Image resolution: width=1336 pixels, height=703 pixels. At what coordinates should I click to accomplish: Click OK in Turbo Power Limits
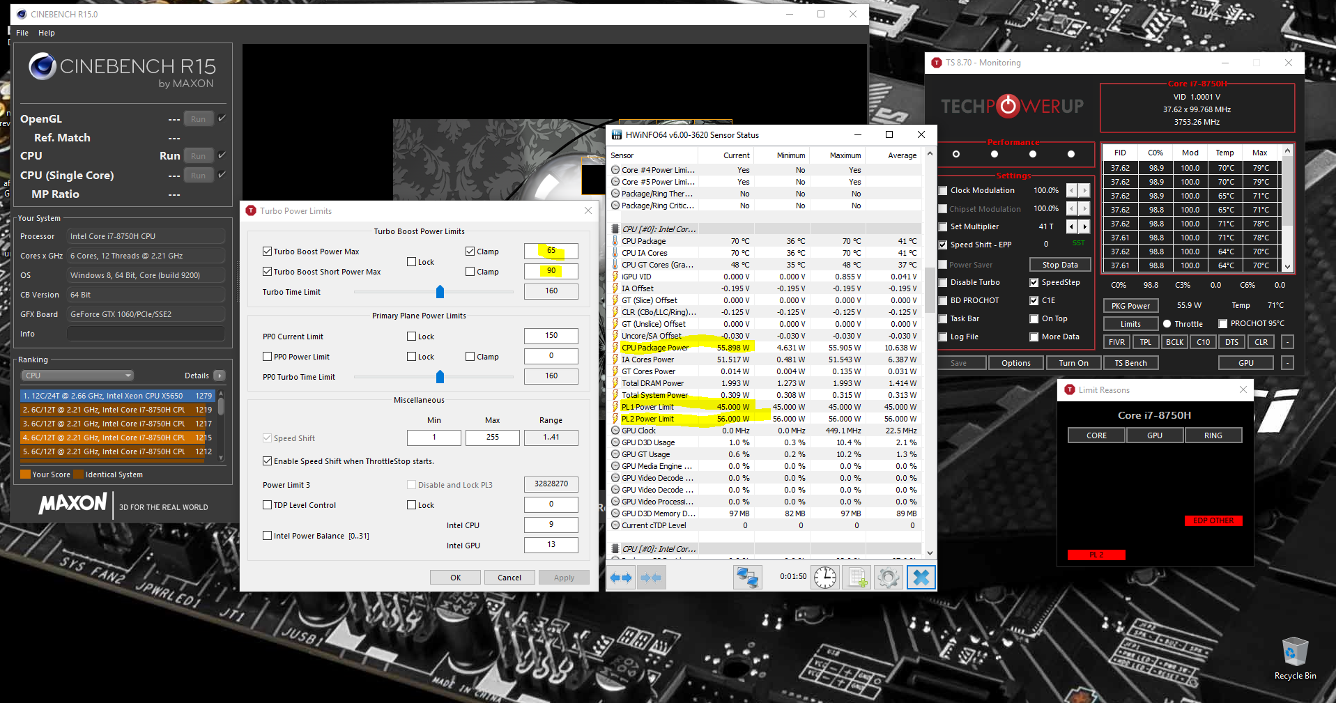455,578
